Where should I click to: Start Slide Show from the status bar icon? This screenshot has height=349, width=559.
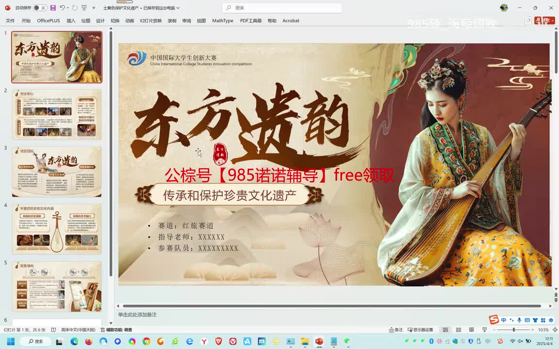coord(484,330)
